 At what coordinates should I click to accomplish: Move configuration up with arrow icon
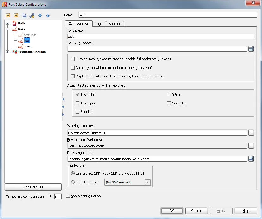point(40,16)
